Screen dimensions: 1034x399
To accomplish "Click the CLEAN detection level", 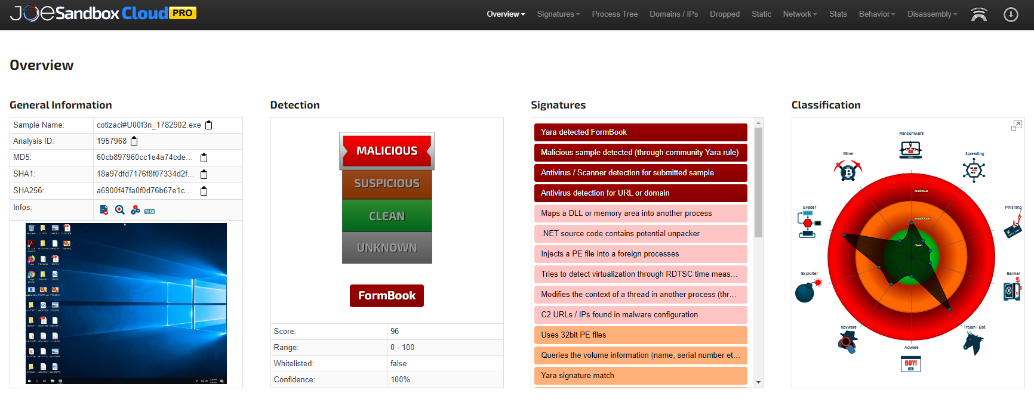I will [387, 216].
